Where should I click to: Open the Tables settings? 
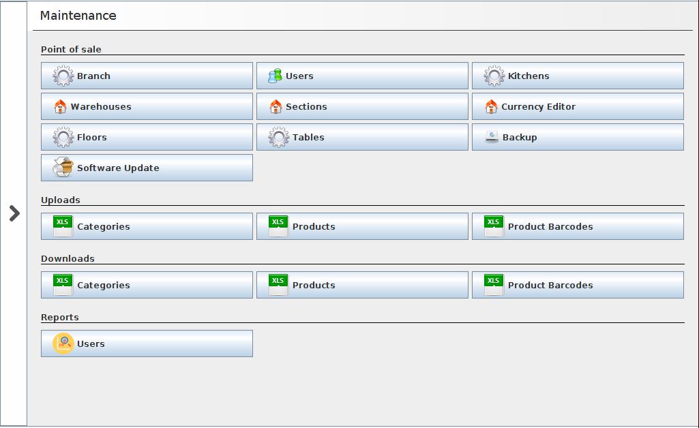point(362,137)
